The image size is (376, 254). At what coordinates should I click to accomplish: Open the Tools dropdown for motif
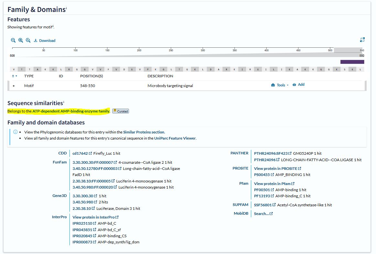(x=280, y=85)
